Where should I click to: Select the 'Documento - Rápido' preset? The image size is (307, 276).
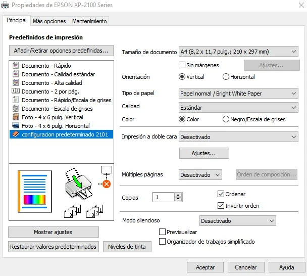click(x=61, y=66)
